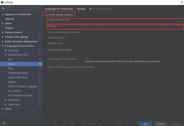Screen dimensions: 184x126
Task: Expand the Editor section
Action: [x=3, y=23]
